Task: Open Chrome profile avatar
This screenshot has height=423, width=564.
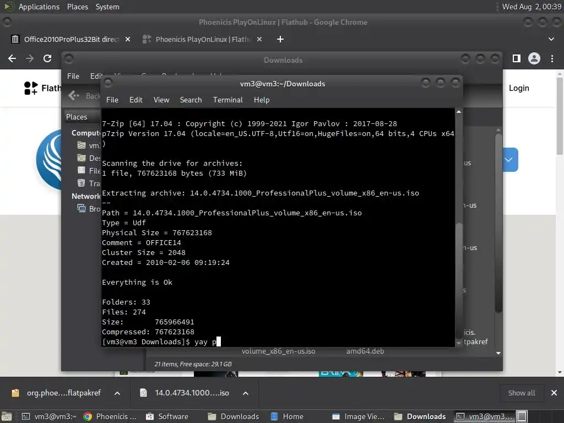Action: pos(534,58)
